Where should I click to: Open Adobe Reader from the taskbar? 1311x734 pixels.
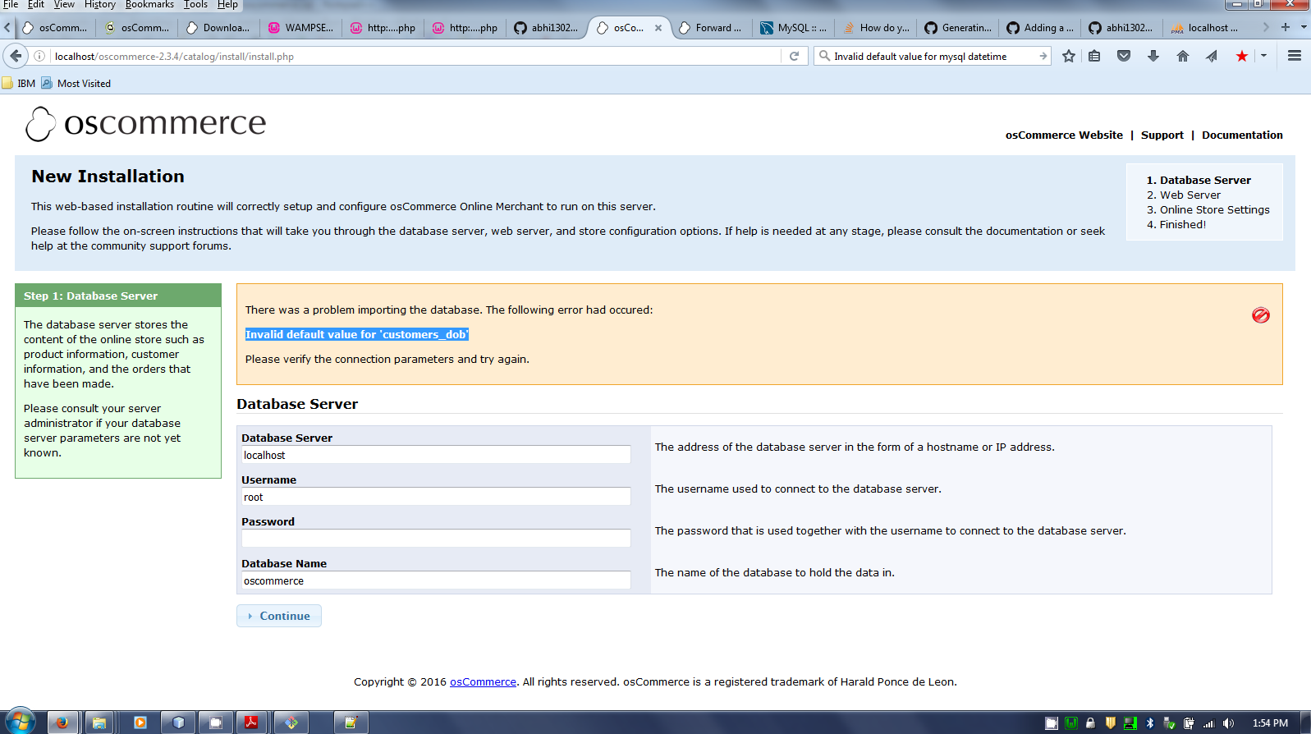[x=251, y=723]
